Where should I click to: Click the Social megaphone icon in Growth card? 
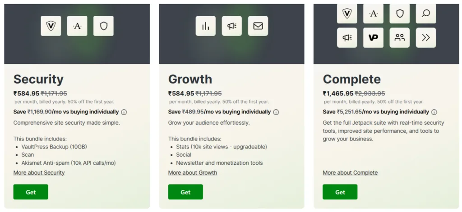[x=232, y=26]
